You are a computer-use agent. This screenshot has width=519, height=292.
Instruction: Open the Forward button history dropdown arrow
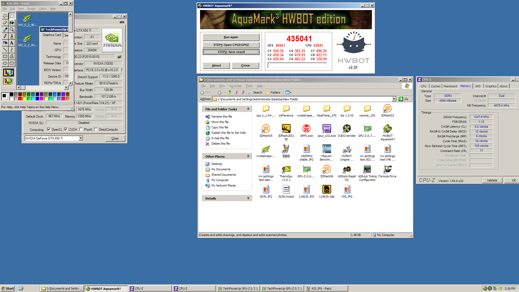tap(224, 92)
